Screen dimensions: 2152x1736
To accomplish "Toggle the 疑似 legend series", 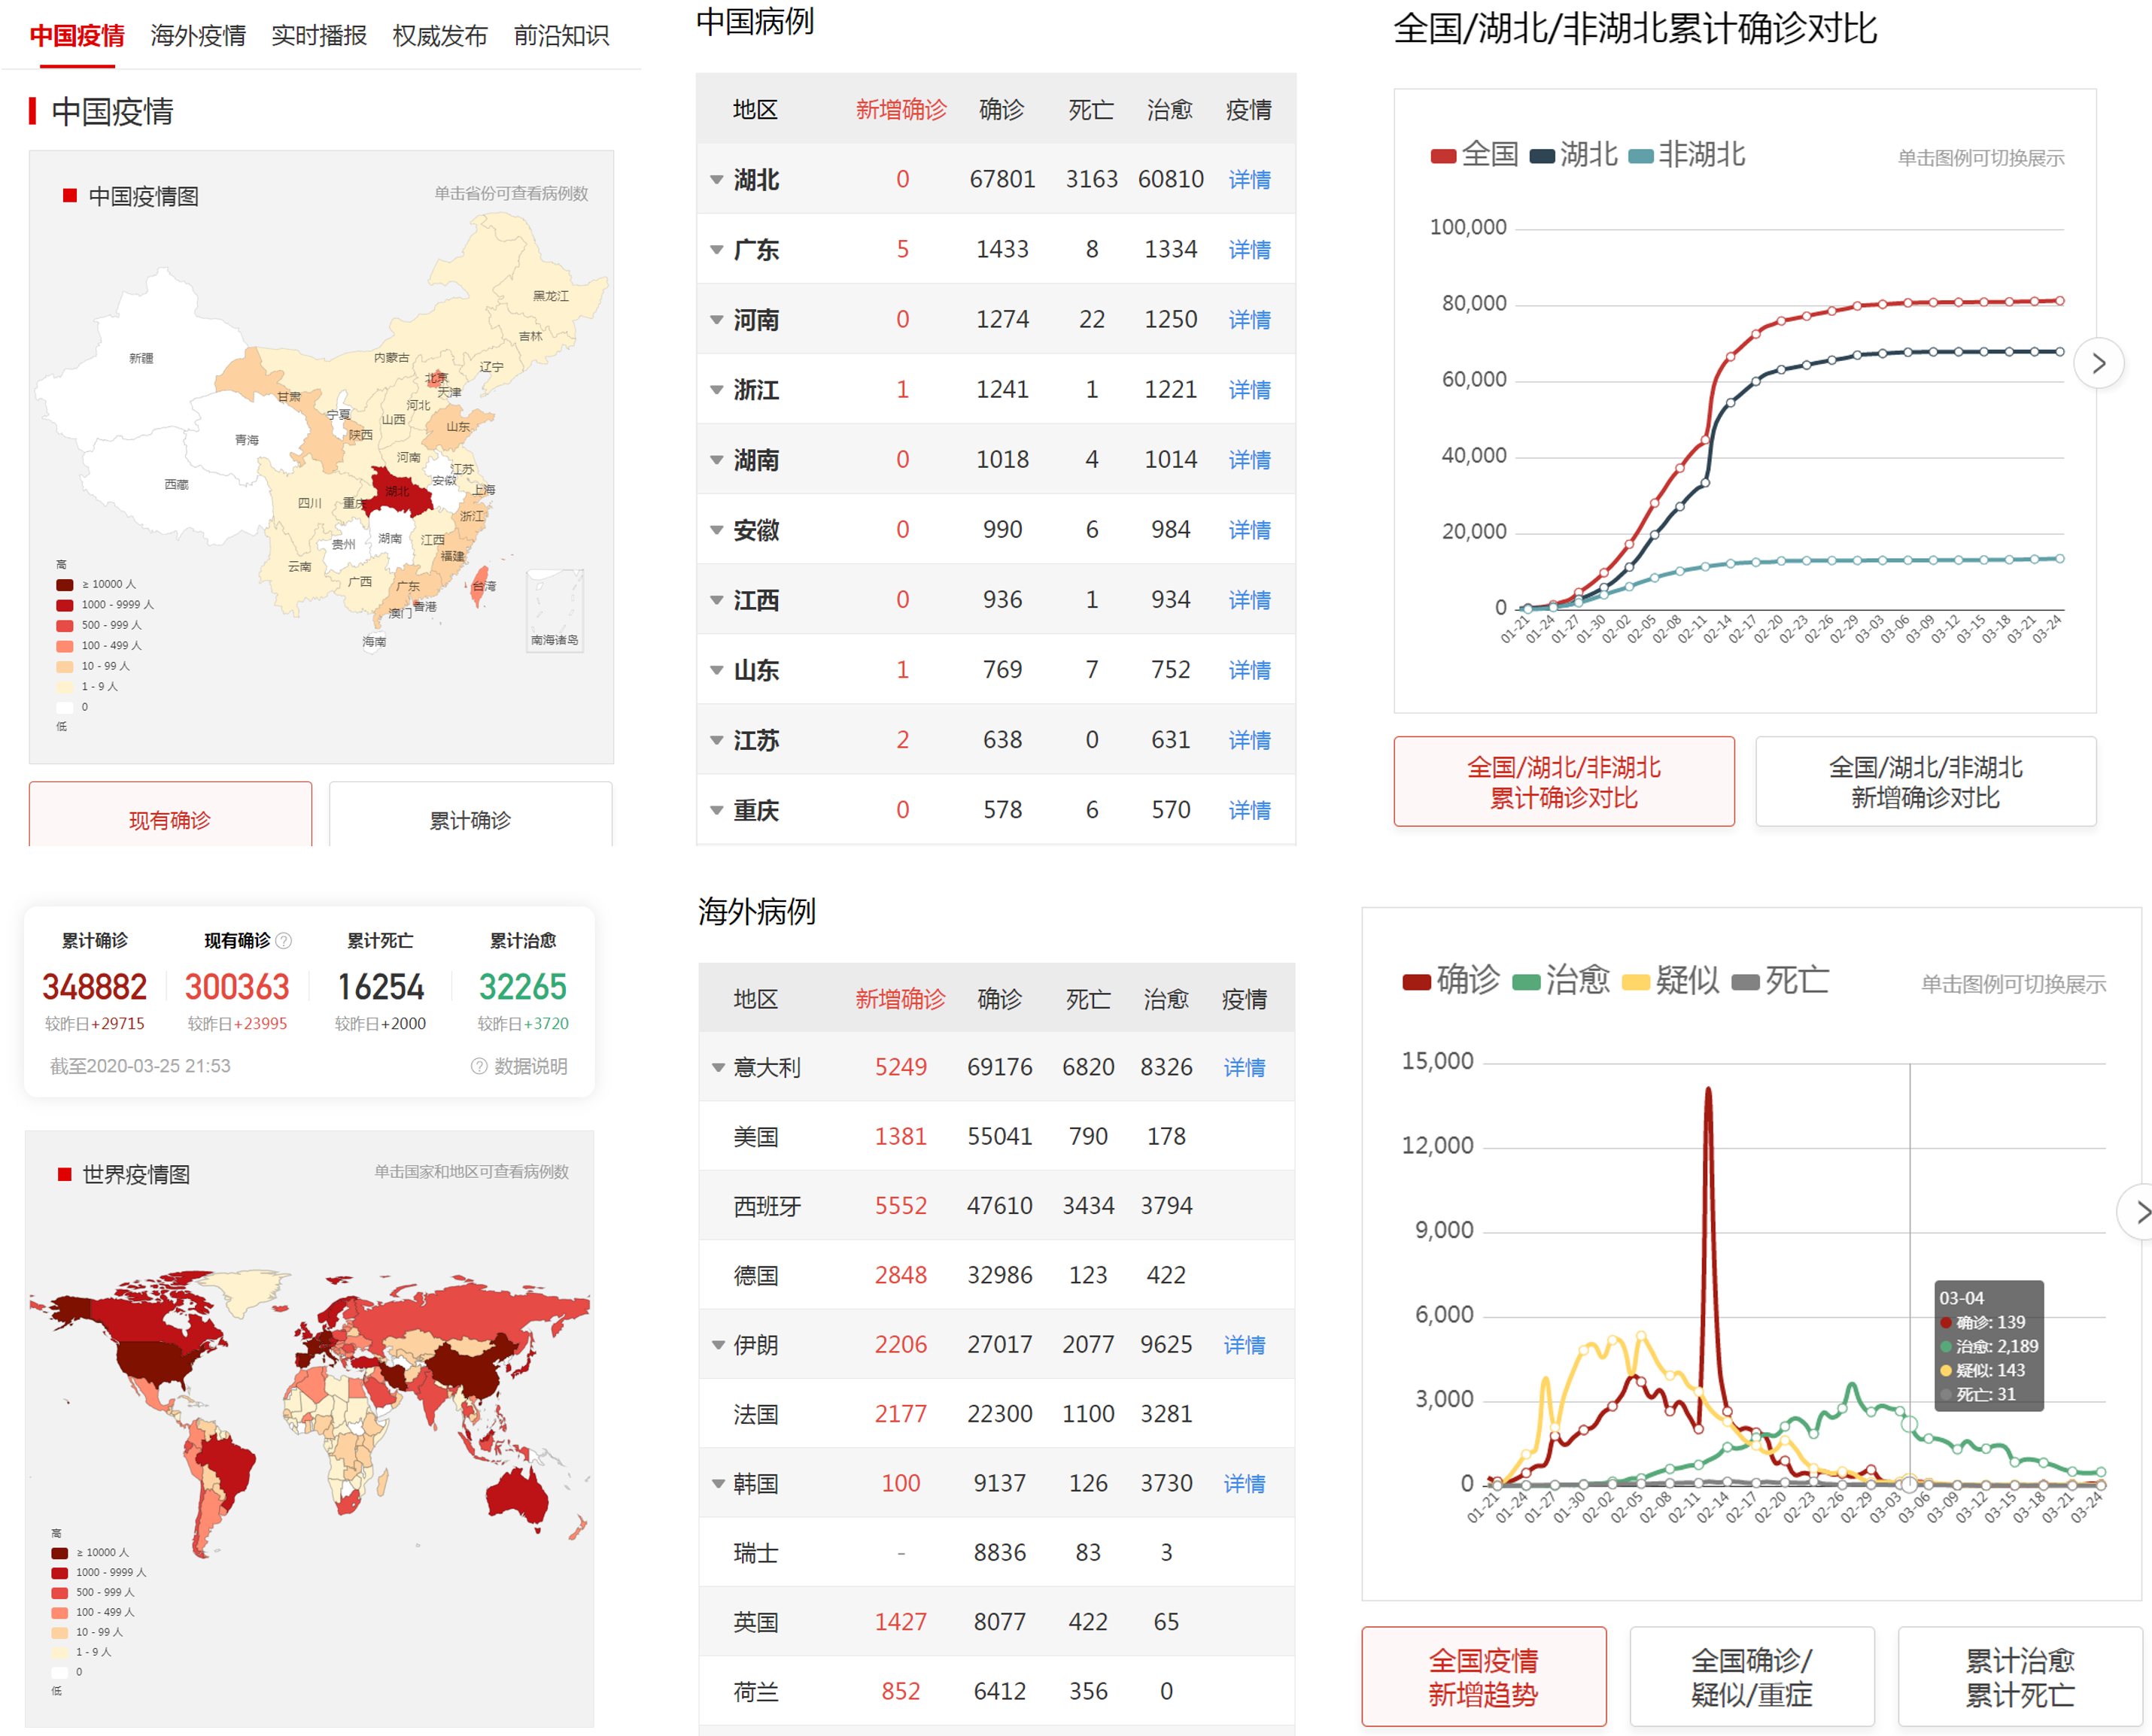I will pos(1670,980).
